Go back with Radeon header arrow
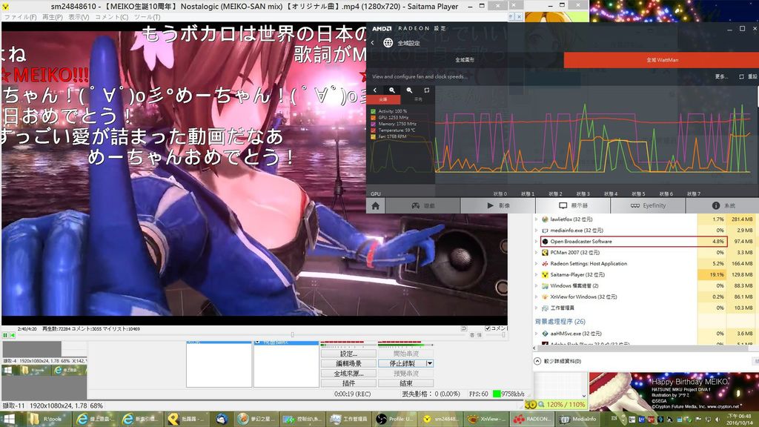The height and width of the screenshot is (427, 759). coord(373,42)
